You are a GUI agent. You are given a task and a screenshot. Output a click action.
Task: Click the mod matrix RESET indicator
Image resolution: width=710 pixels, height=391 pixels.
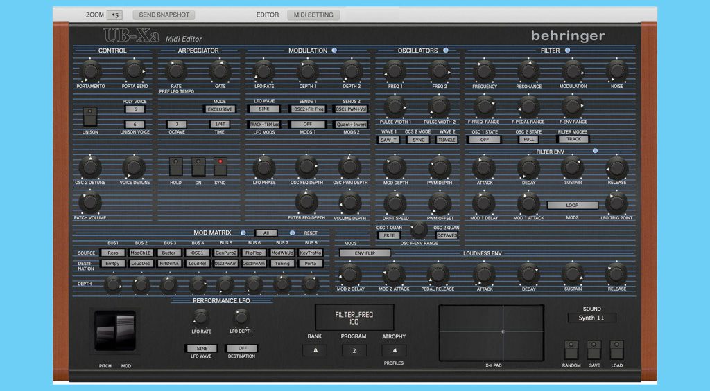click(292, 233)
